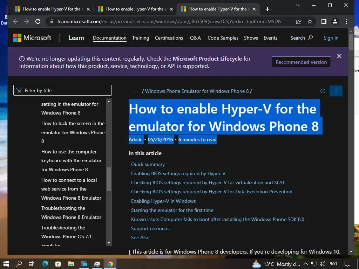Screen dimensions: 359x269
Task: Share this page via the share icon
Action: pos(299,21)
